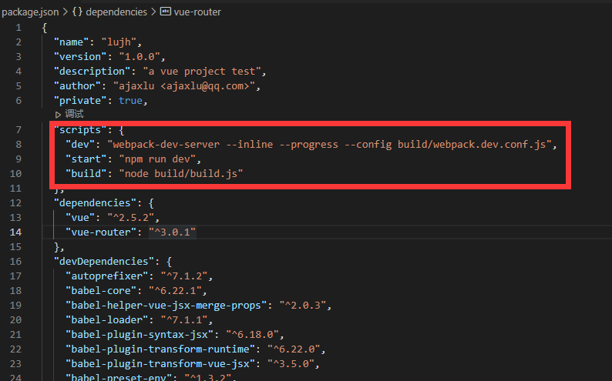The height and width of the screenshot is (381, 612).
Task: Click the "private" key
Action: pos(80,101)
